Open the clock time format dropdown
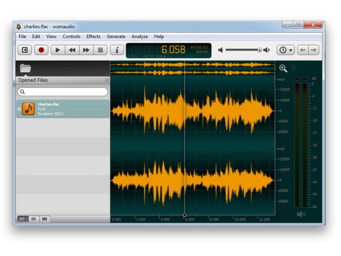The width and height of the screenshot is (341, 256). 286,50
